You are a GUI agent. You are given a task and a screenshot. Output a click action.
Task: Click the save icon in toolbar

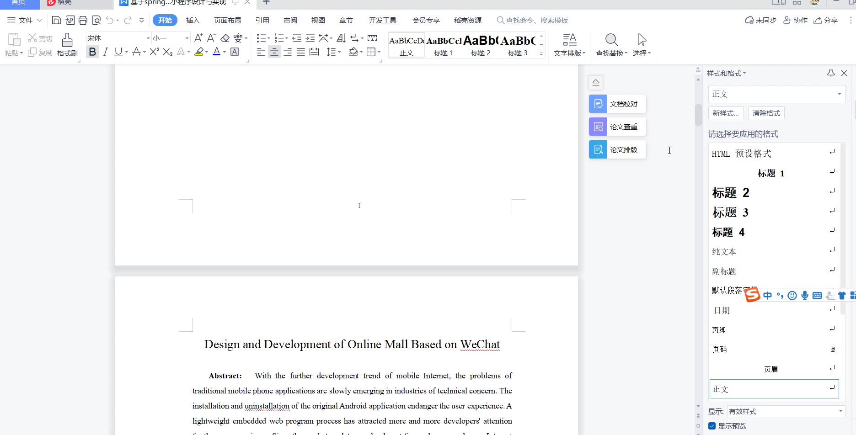point(56,20)
